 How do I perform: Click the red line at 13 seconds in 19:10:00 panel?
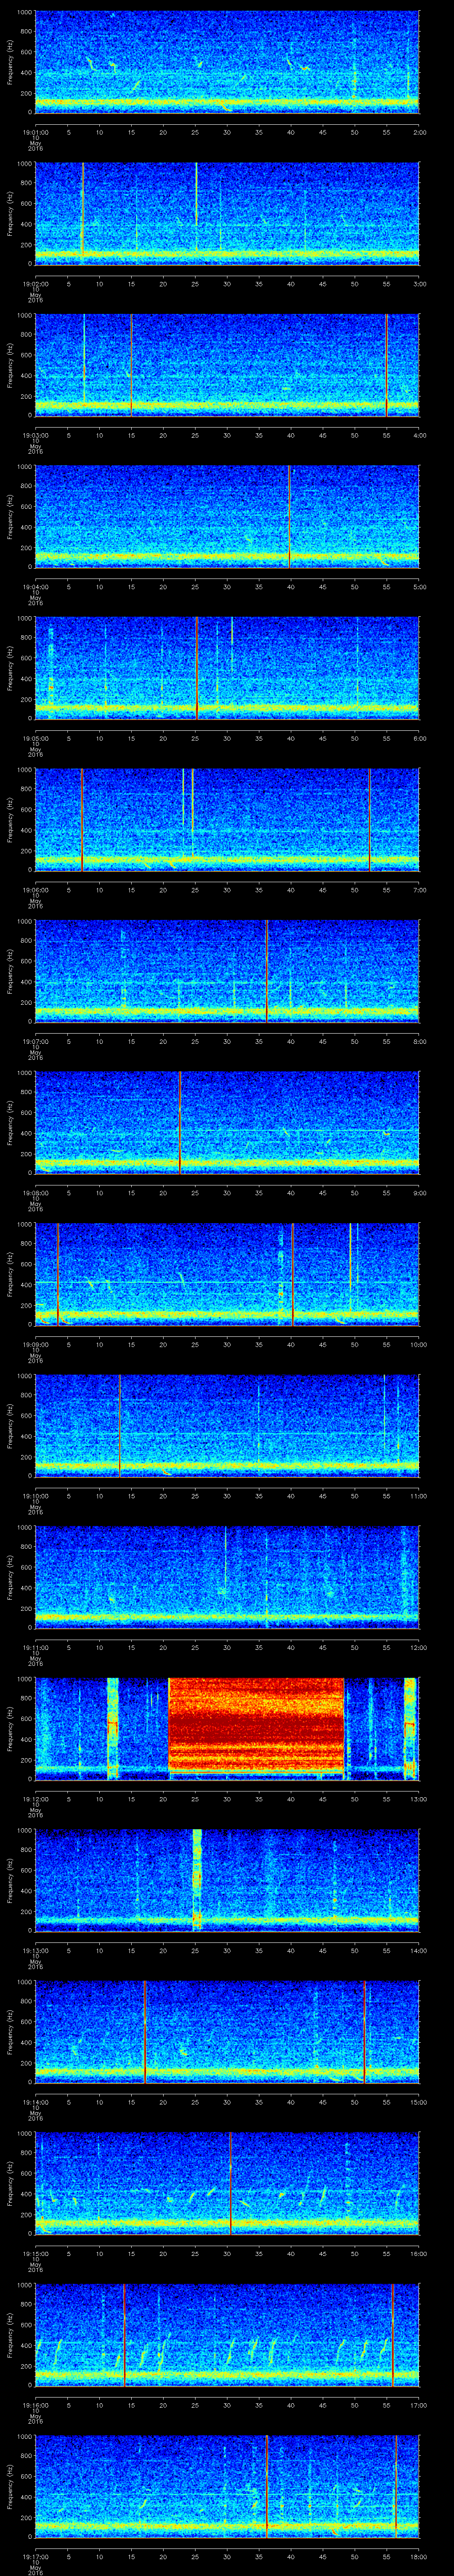click(120, 1424)
